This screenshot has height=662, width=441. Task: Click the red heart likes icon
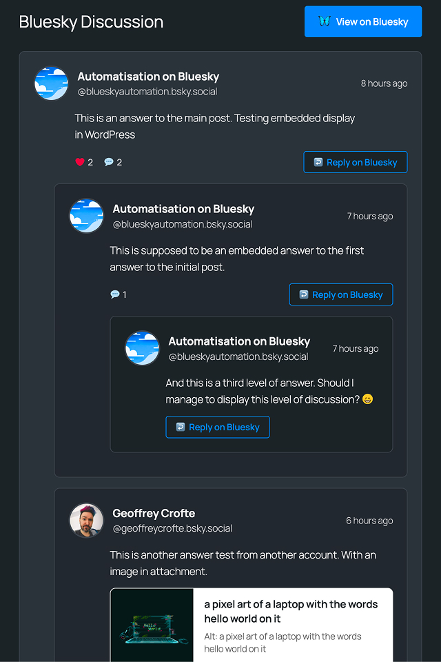[79, 162]
